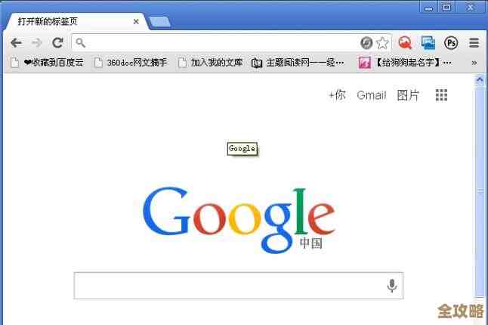This screenshot has width=488, height=325.
Task: Open the Google apps grid
Action: (441, 95)
